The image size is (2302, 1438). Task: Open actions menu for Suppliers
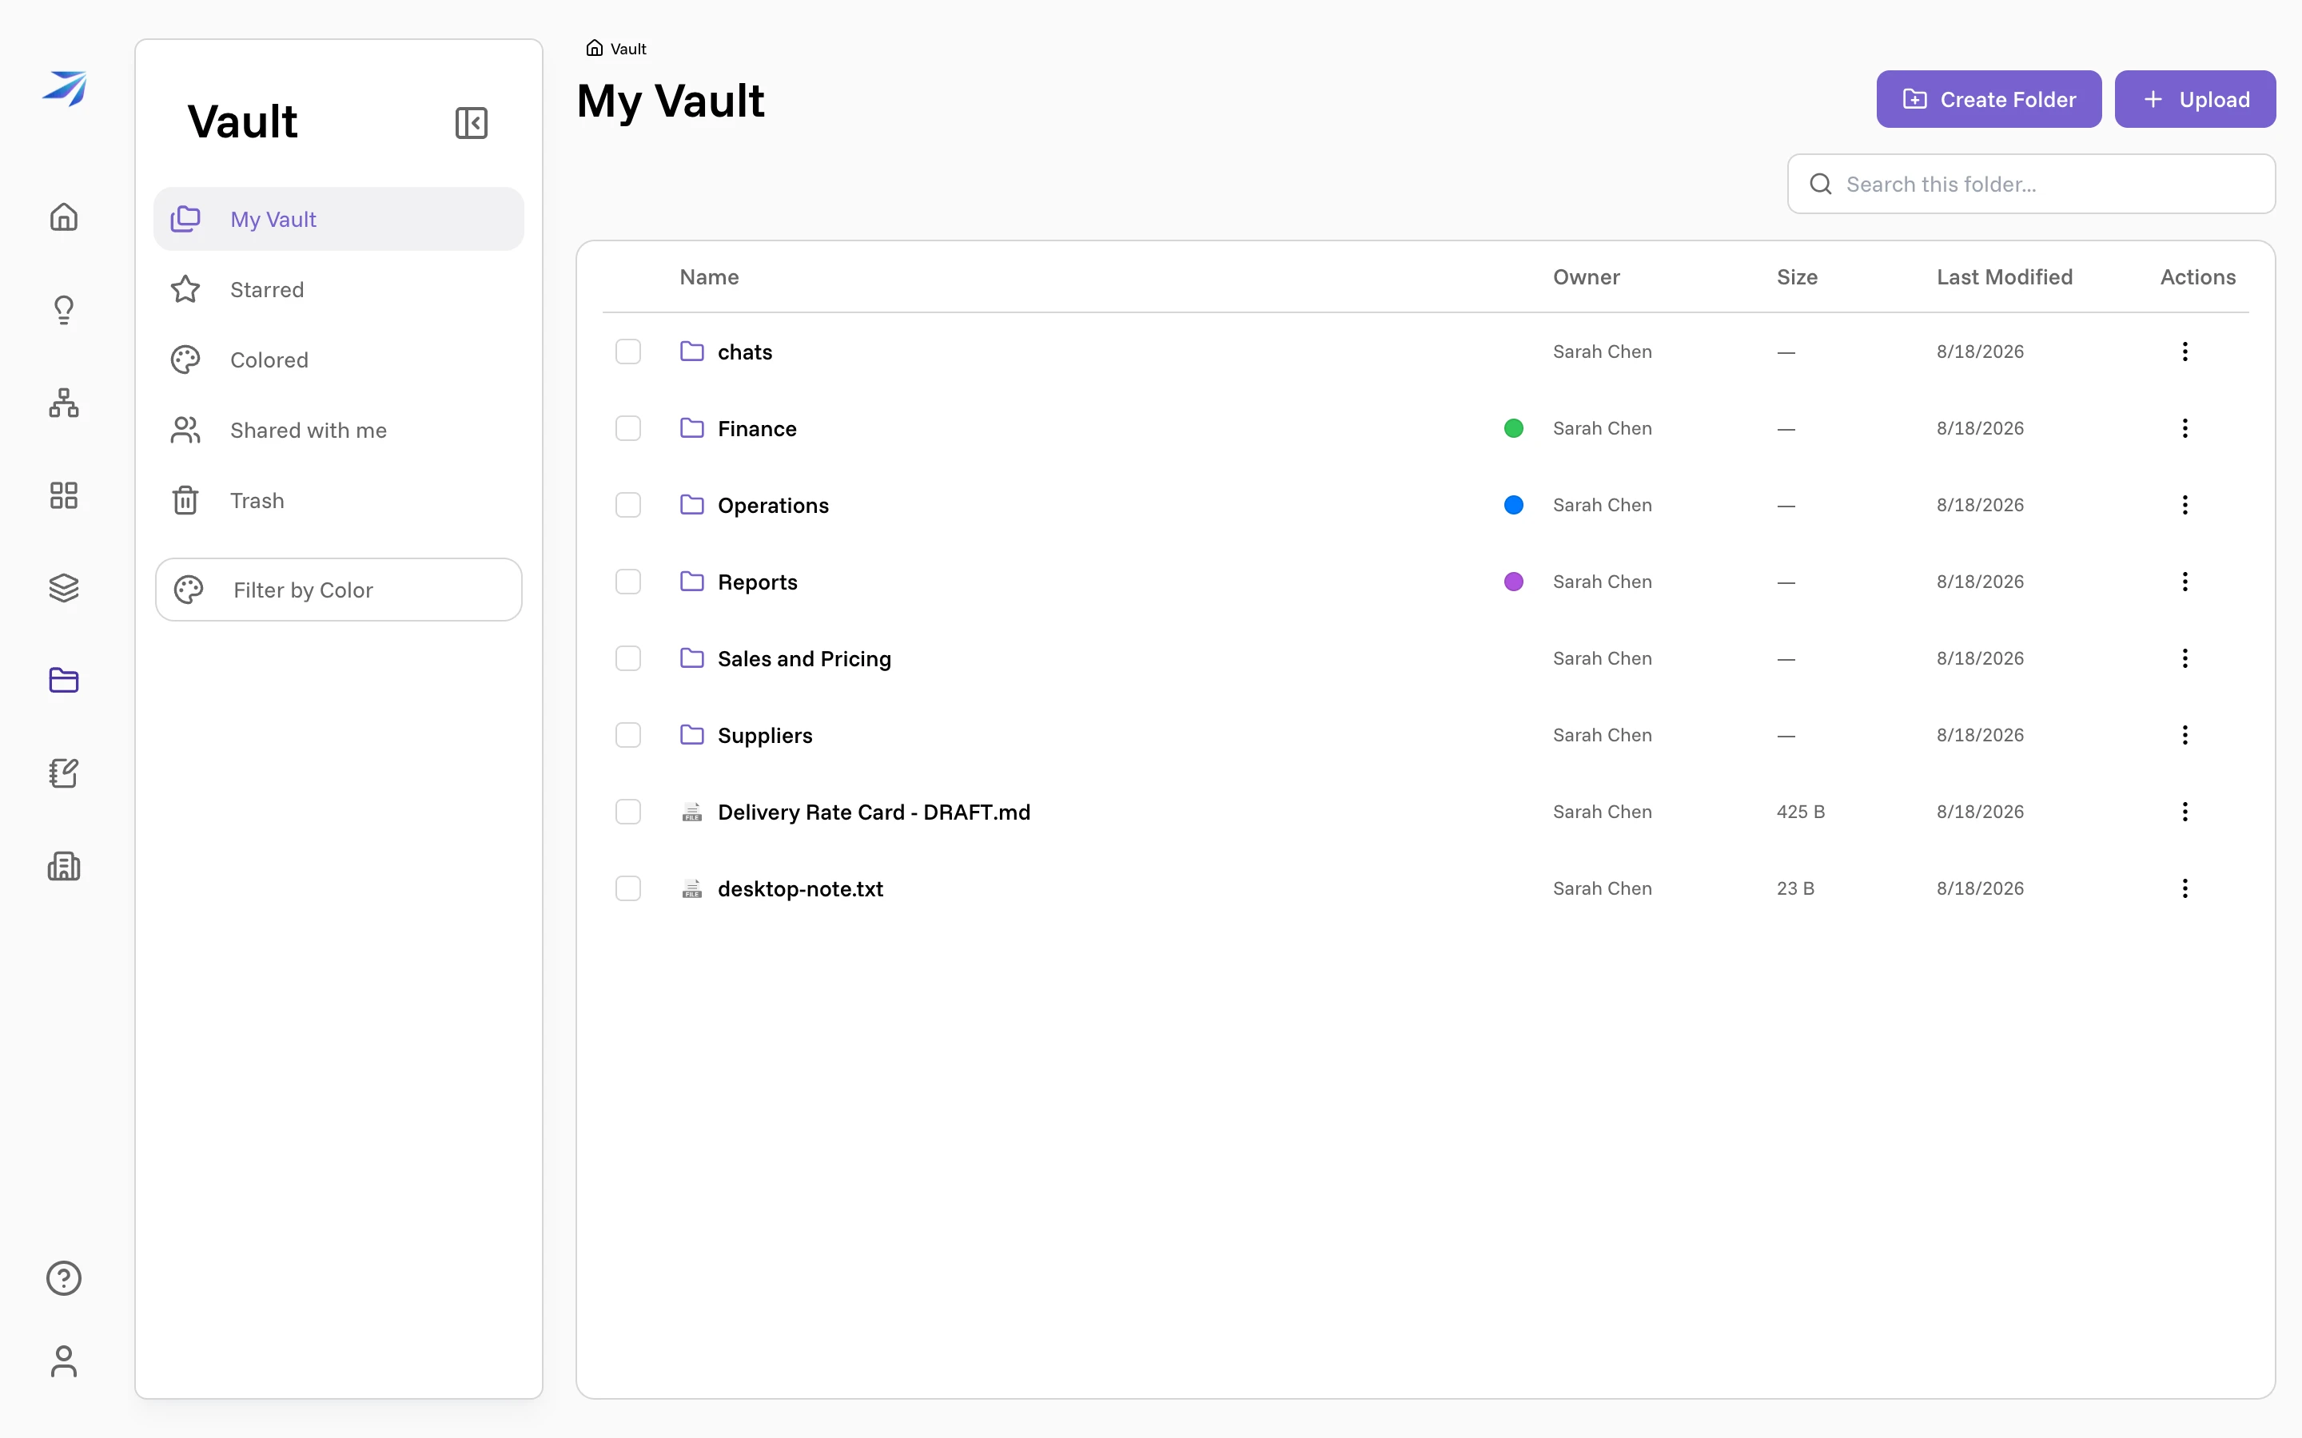coord(2185,735)
